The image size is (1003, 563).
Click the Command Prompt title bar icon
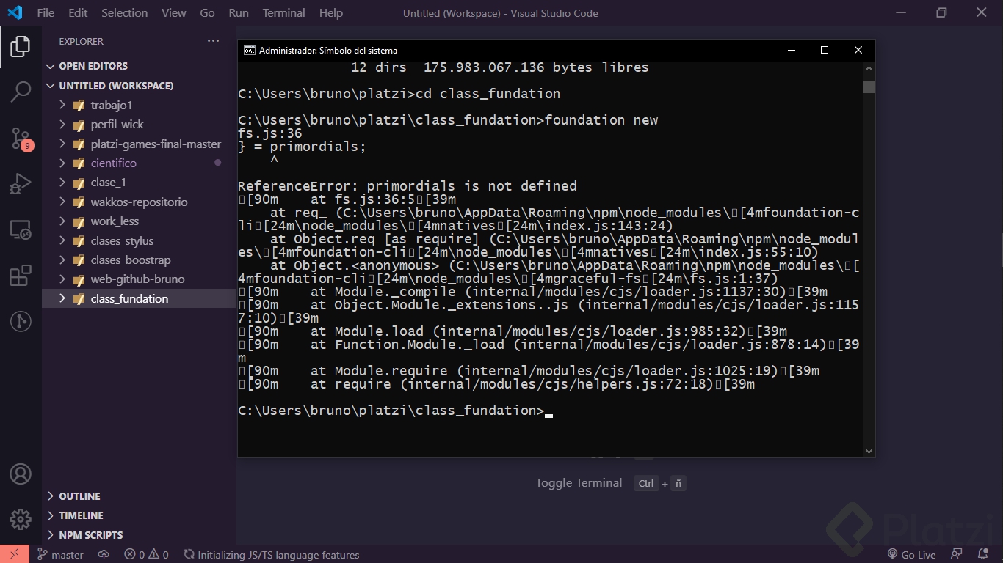(250, 51)
